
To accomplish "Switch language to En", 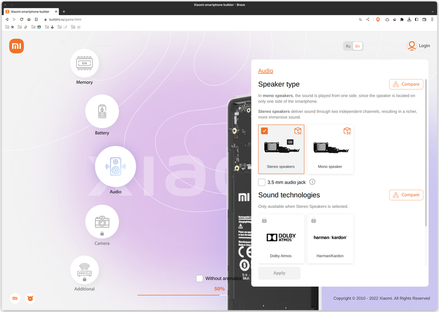I will tap(357, 46).
